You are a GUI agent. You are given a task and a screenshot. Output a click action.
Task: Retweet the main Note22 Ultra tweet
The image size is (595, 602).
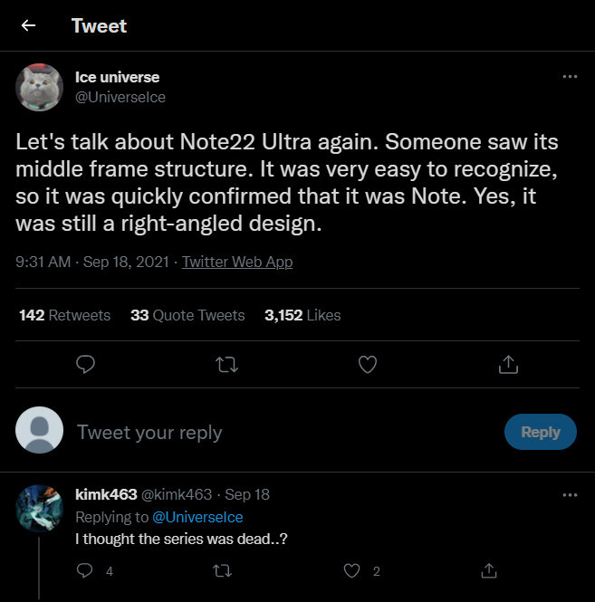[226, 365]
